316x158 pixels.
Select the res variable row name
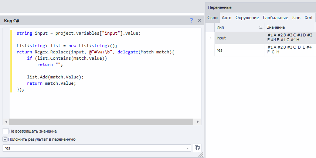pyautogui.click(x=239, y=50)
